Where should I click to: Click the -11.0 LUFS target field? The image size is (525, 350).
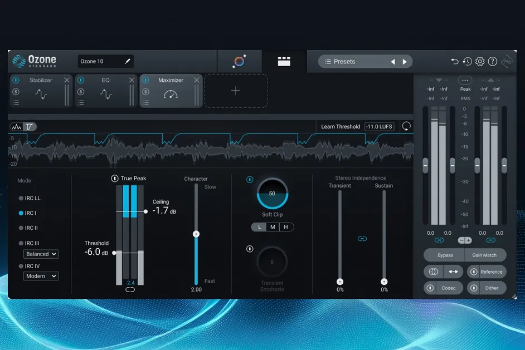(380, 127)
